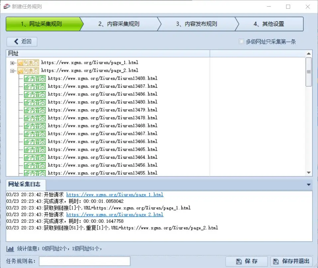The image size is (318, 268).
Task: Select URL Xiuren13465.html row text
Action: click(x=103, y=150)
